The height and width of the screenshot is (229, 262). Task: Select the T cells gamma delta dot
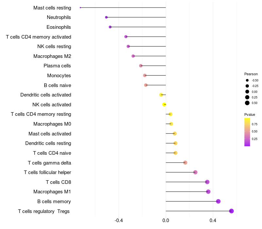tap(185, 163)
